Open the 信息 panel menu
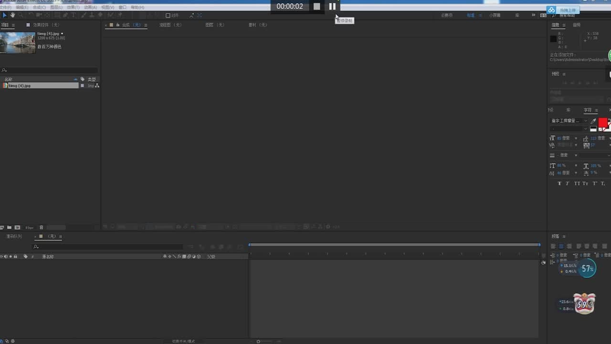Viewport: 611px width, 344px height. click(563, 25)
